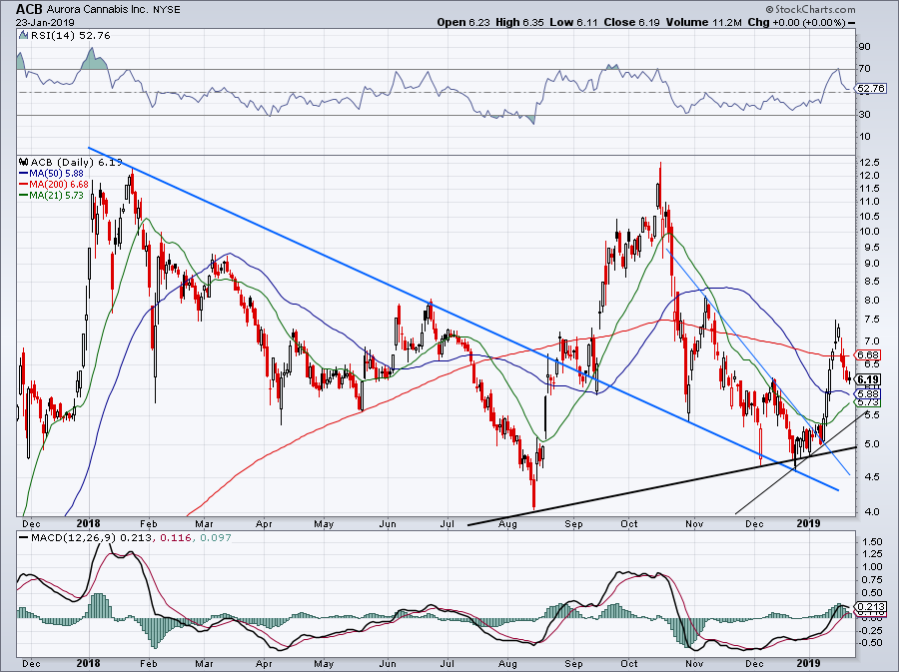899x672 pixels.
Task: Click the 12.0 price axis label
Action: point(868,176)
